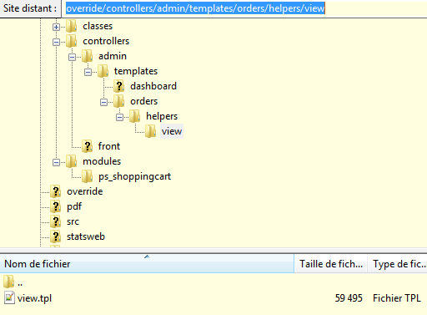Select the orders tree item
Viewport: 427px width, 315px height.
click(144, 101)
